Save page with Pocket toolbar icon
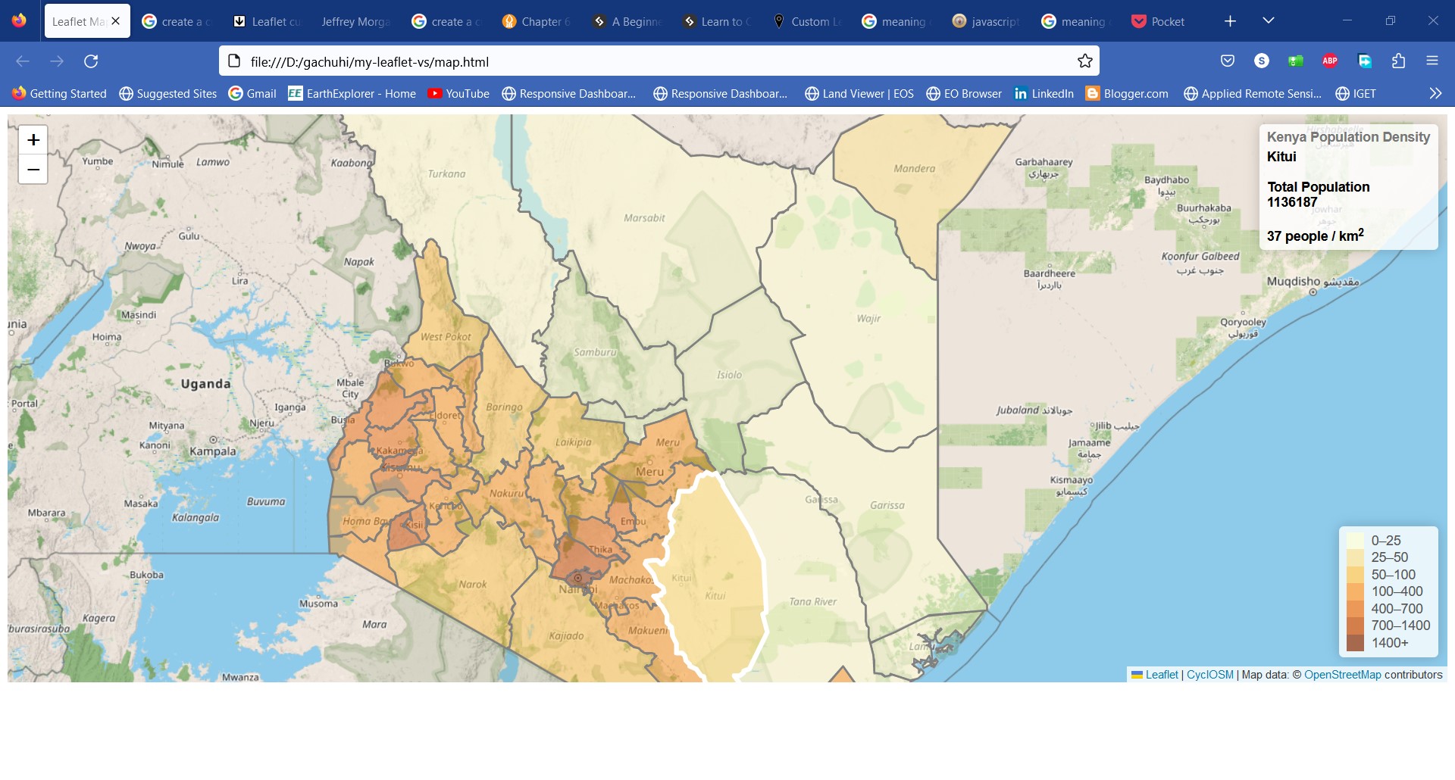 pos(1228,61)
